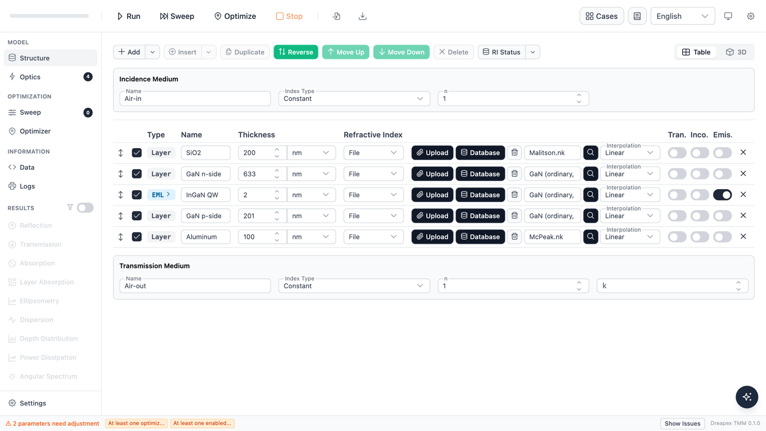
Task: Click the notes document icon beside Cases
Action: click(x=637, y=16)
